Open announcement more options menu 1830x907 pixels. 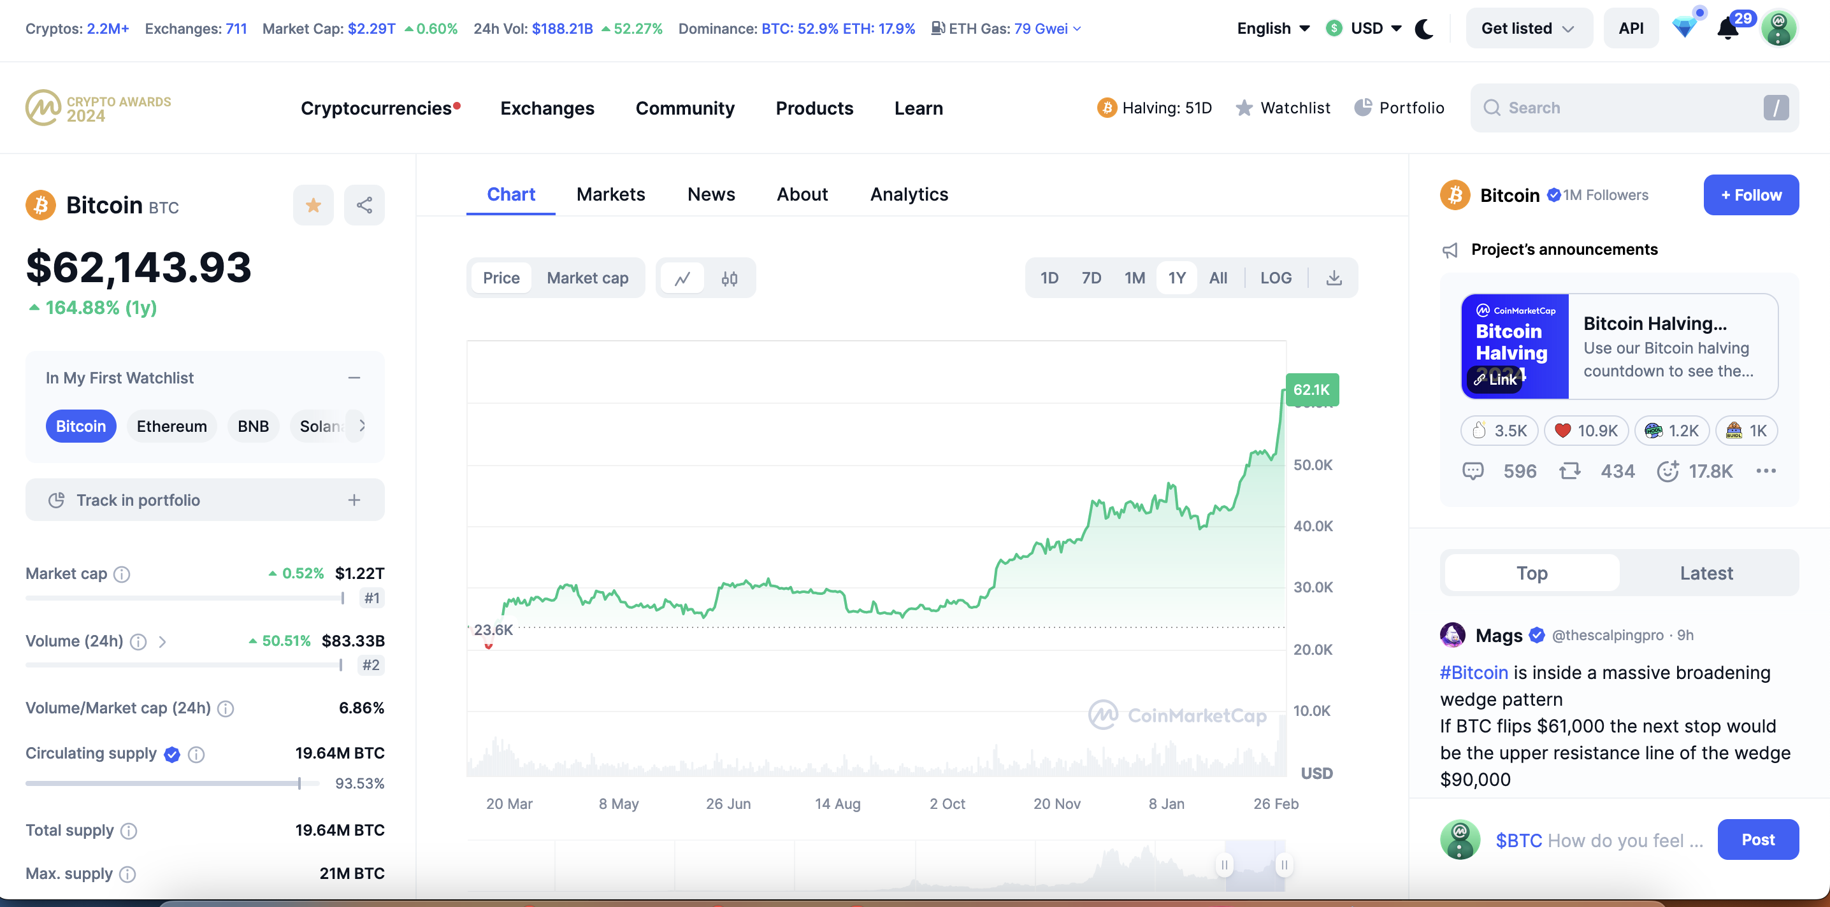tap(1766, 471)
